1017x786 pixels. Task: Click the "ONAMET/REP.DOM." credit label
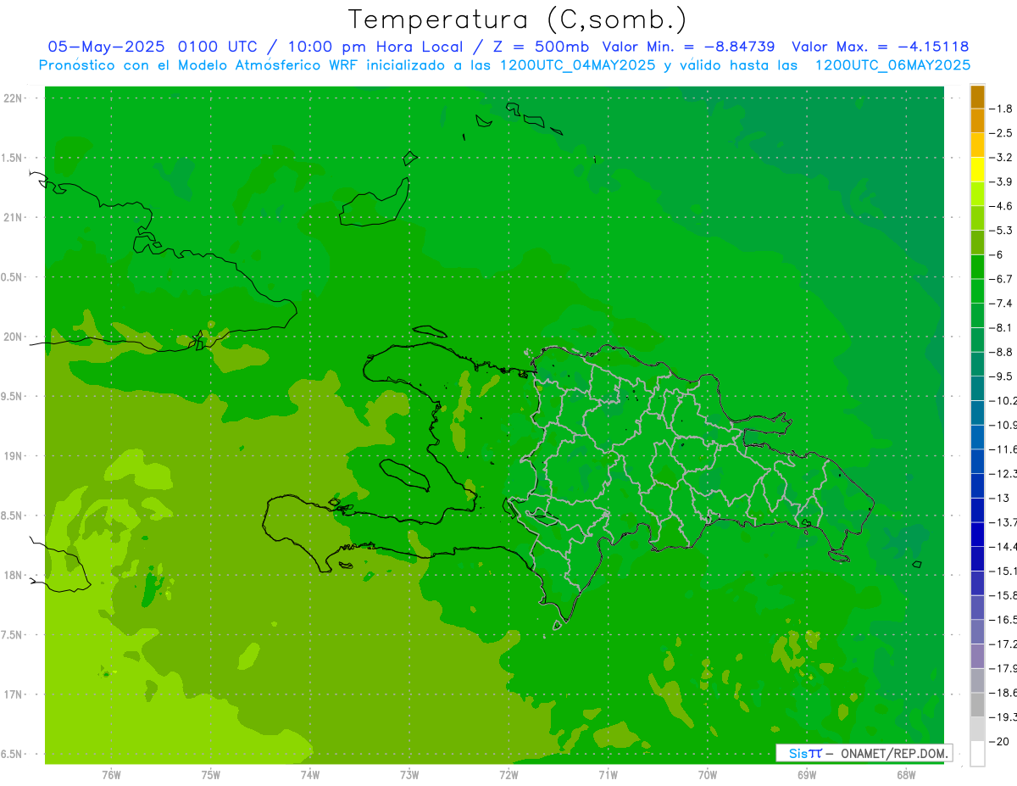pos(894,753)
